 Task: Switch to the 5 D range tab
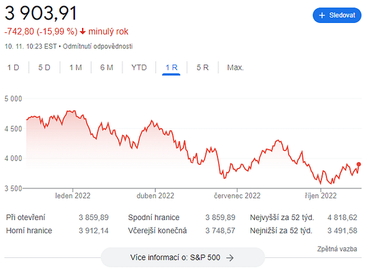44,68
